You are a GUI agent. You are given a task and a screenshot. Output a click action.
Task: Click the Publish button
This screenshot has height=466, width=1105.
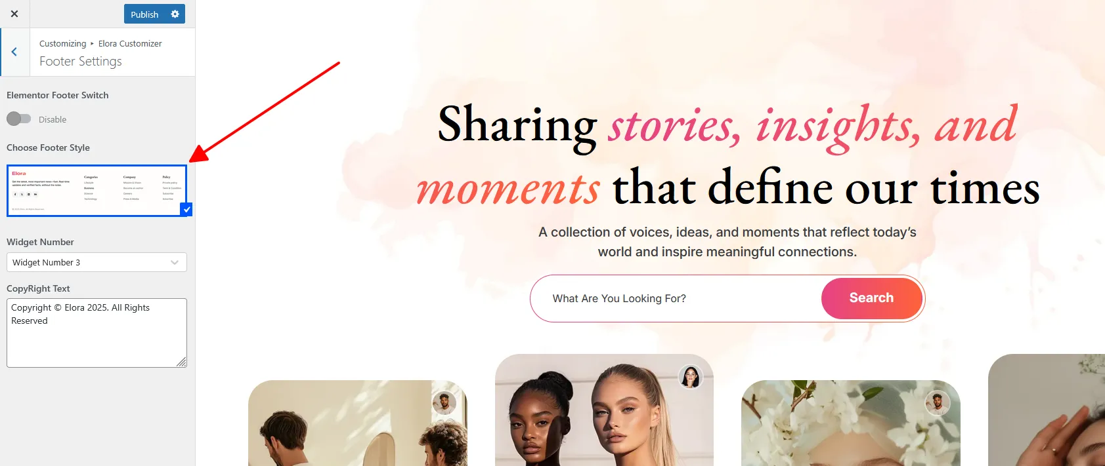pos(144,14)
